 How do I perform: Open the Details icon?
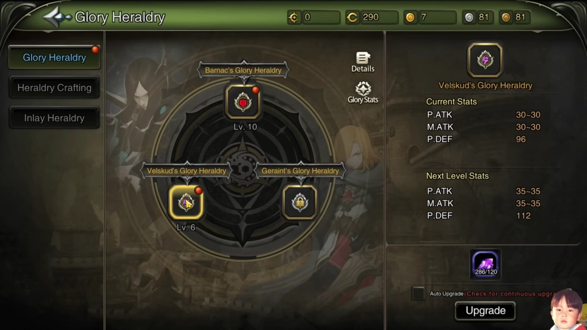[363, 62]
